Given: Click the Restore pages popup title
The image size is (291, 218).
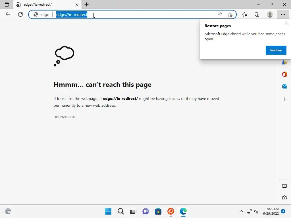Looking at the screenshot, I should coord(218,26).
